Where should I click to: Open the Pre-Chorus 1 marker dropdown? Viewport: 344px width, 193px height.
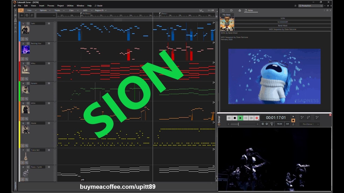311,124
